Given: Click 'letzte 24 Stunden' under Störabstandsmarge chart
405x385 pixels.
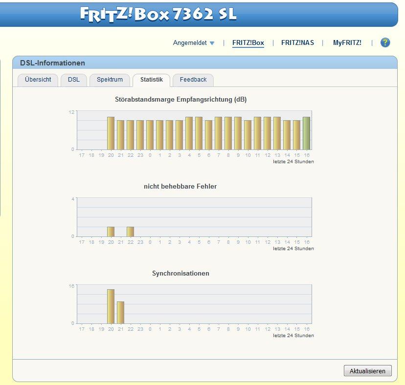Looking at the screenshot, I should [293, 162].
